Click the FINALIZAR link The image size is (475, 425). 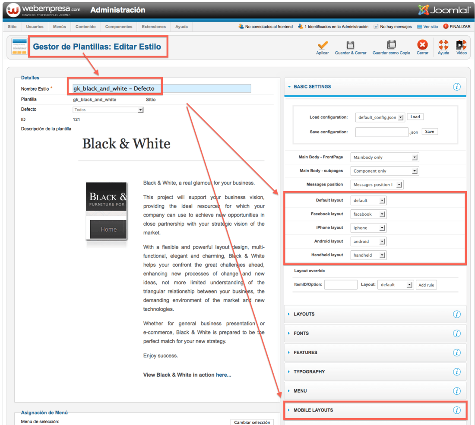click(460, 27)
